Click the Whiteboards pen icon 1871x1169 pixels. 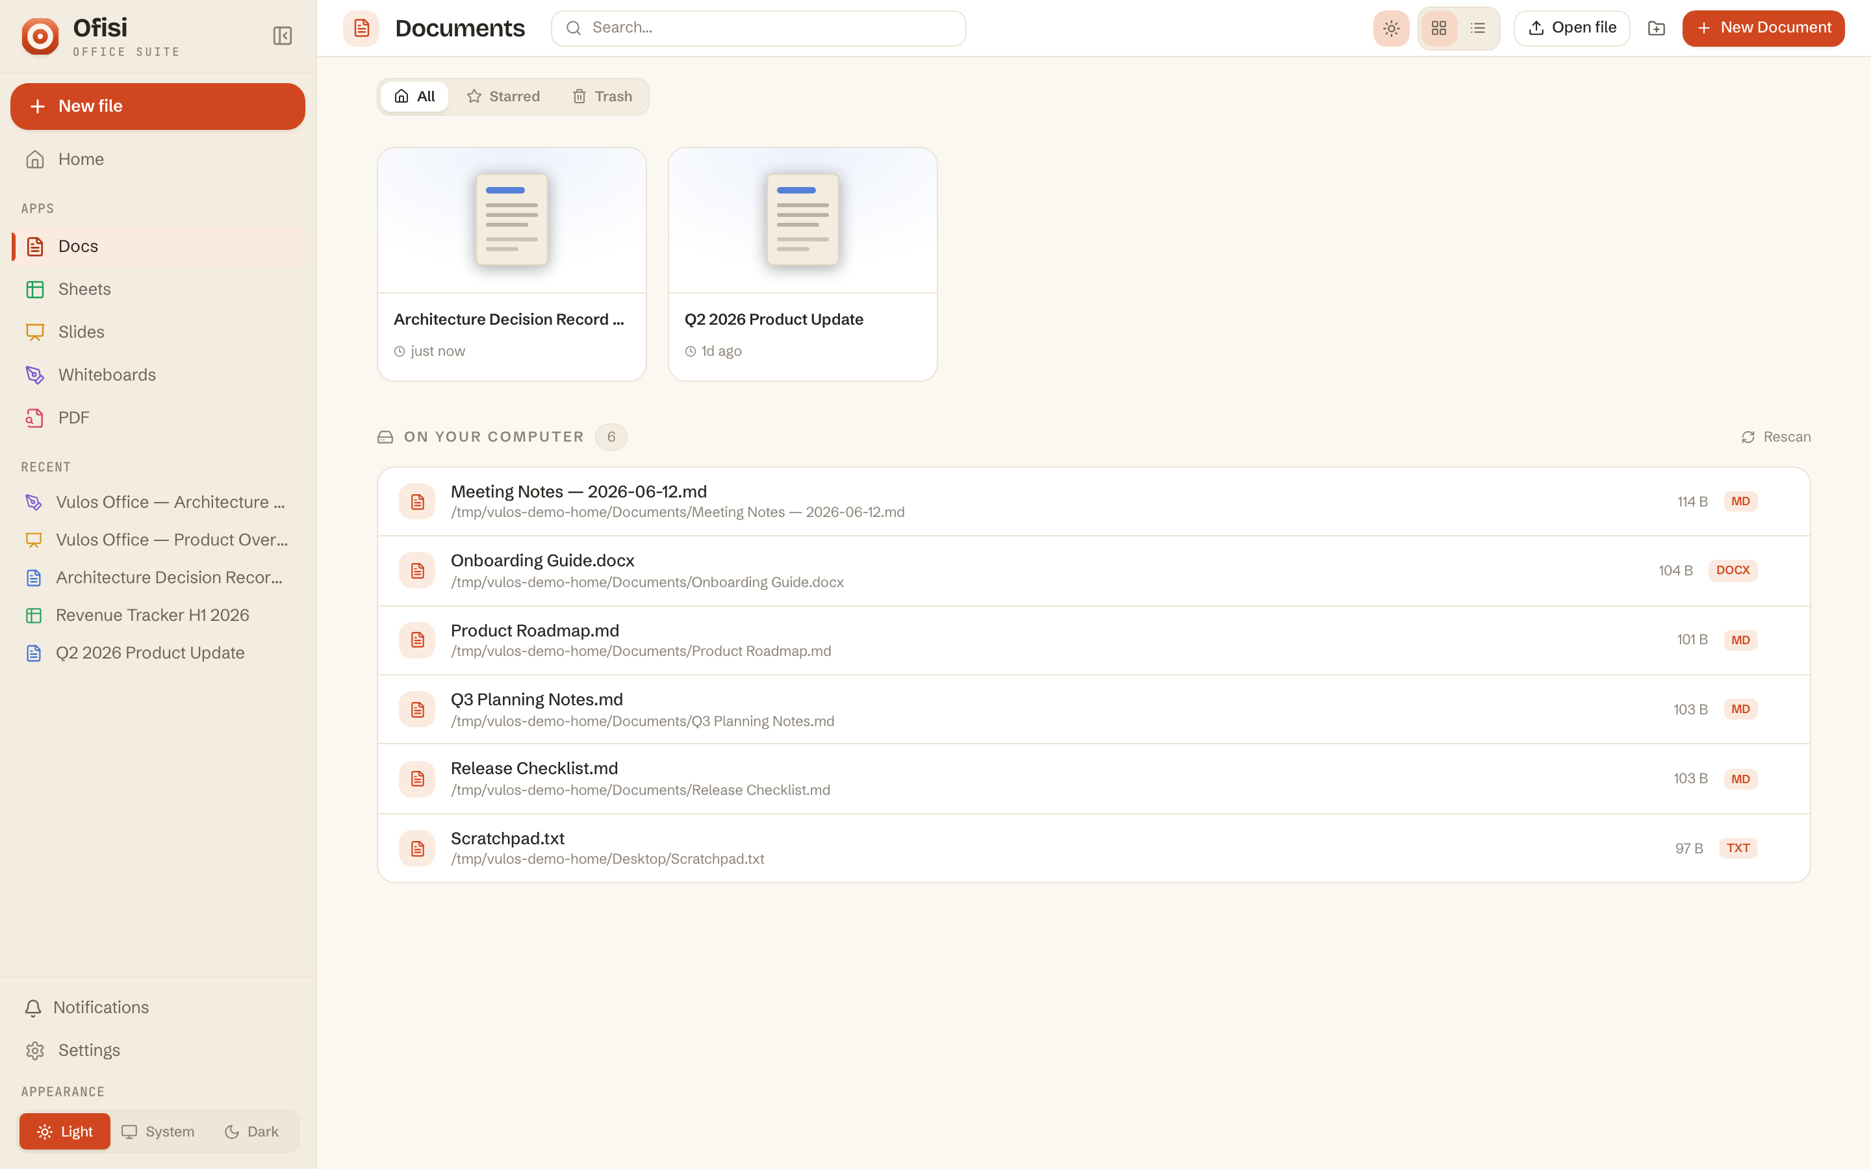click(35, 375)
